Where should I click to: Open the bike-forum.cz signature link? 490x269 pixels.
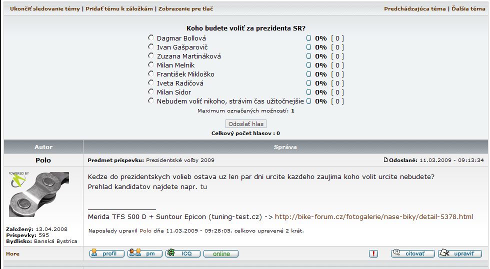(373, 216)
